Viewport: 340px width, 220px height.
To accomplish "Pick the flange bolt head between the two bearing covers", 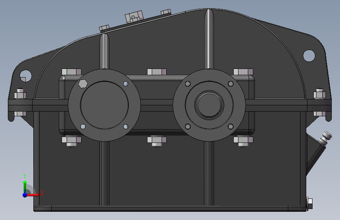I will (x=157, y=72).
